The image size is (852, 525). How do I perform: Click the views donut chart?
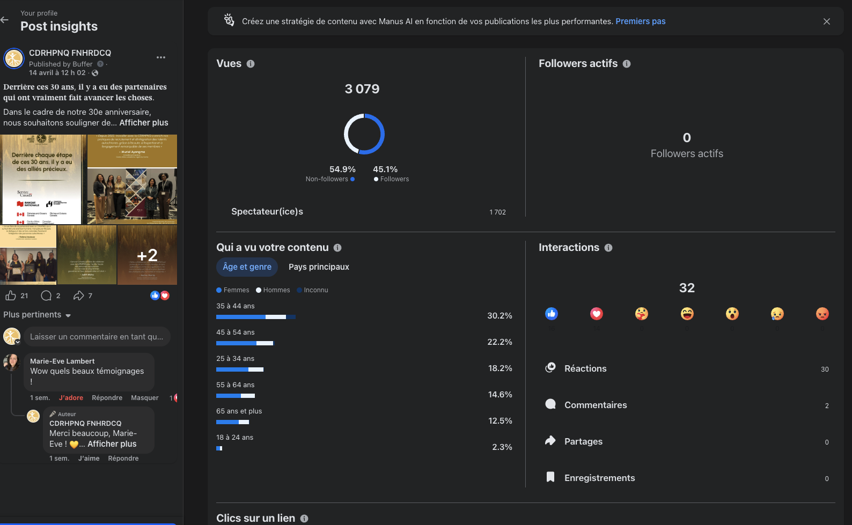[x=364, y=134]
